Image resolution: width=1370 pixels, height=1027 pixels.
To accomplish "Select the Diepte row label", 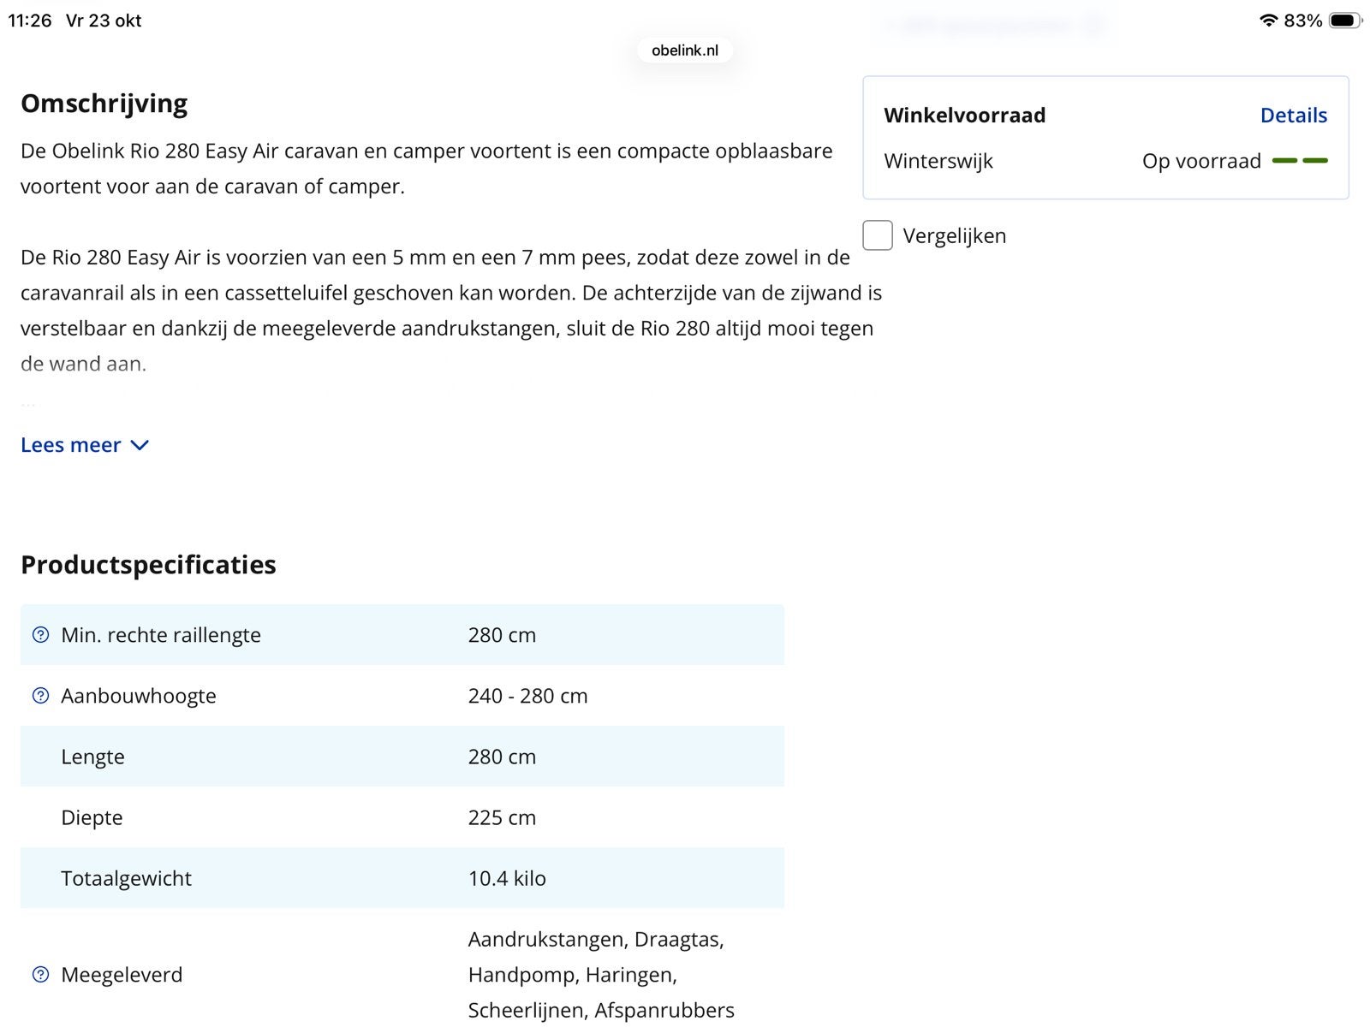I will 92,817.
